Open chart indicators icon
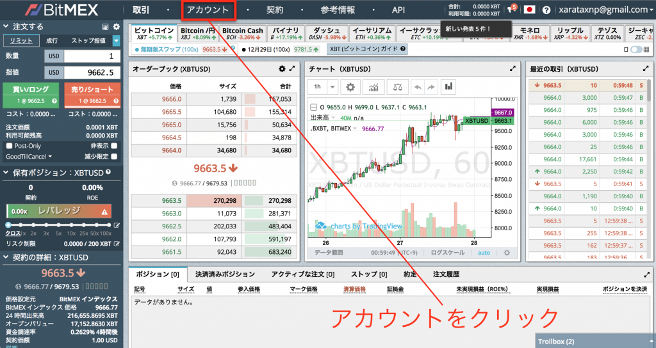656x348 pixels. pos(373,86)
